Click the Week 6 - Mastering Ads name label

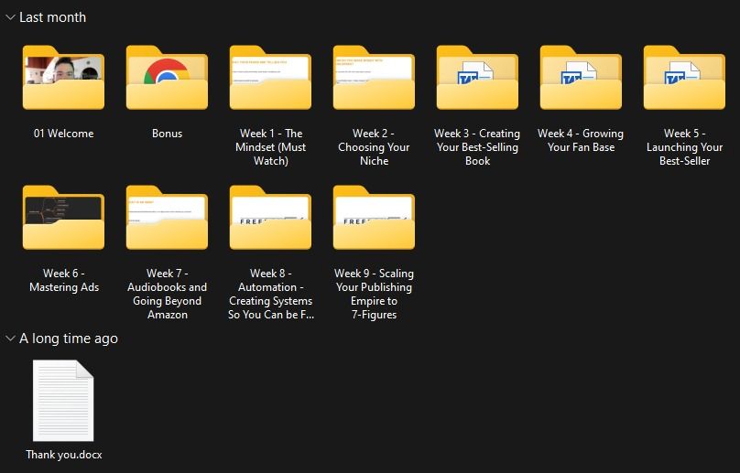(63, 280)
